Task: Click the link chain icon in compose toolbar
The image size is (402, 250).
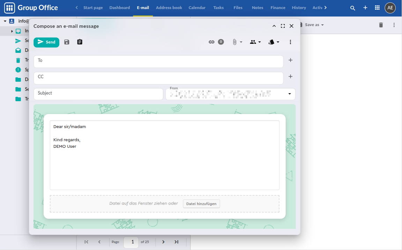Action: click(x=211, y=42)
